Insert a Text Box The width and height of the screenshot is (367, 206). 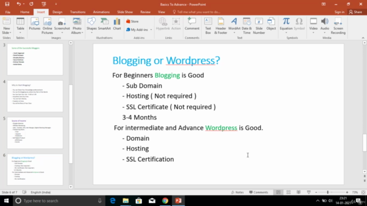208,26
